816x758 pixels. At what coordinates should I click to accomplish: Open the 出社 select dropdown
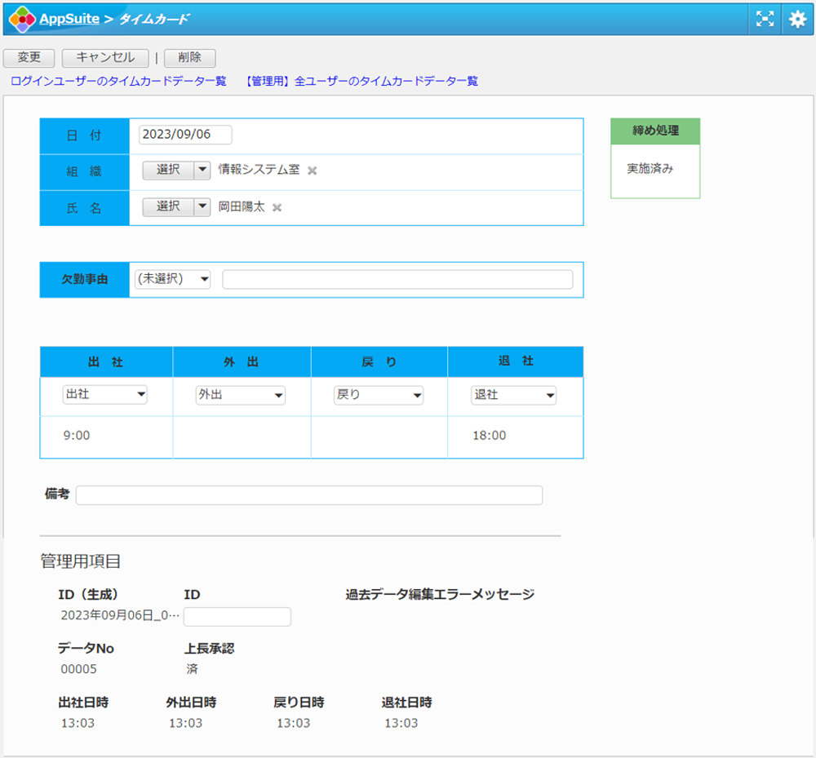[104, 395]
